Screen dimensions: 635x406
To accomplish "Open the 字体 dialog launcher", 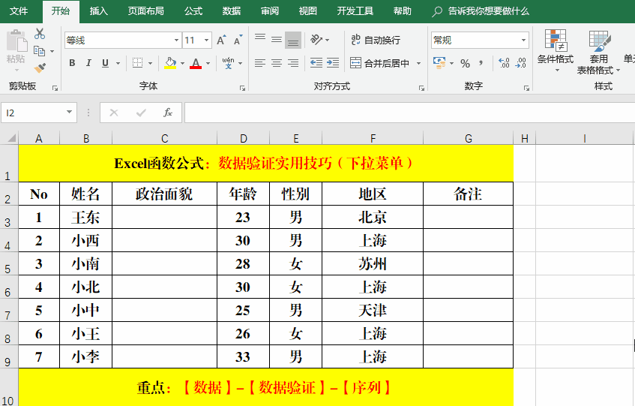I will coord(242,88).
